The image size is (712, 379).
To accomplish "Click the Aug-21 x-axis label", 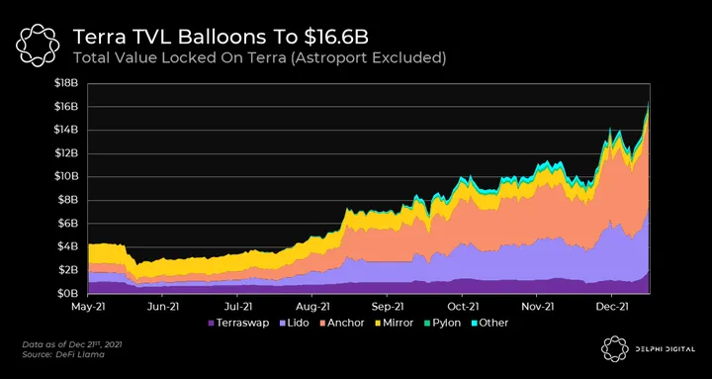I will pos(312,307).
